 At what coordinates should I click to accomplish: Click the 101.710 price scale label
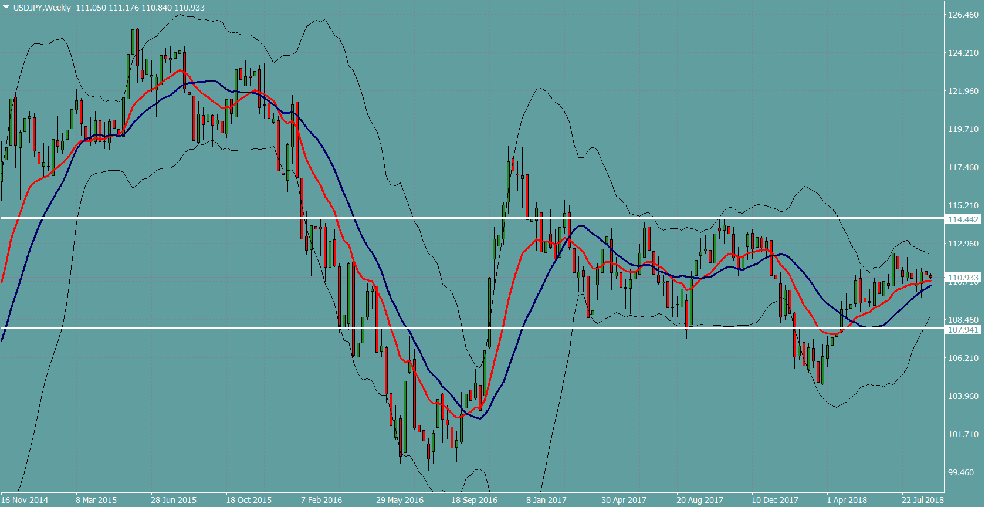coord(963,434)
